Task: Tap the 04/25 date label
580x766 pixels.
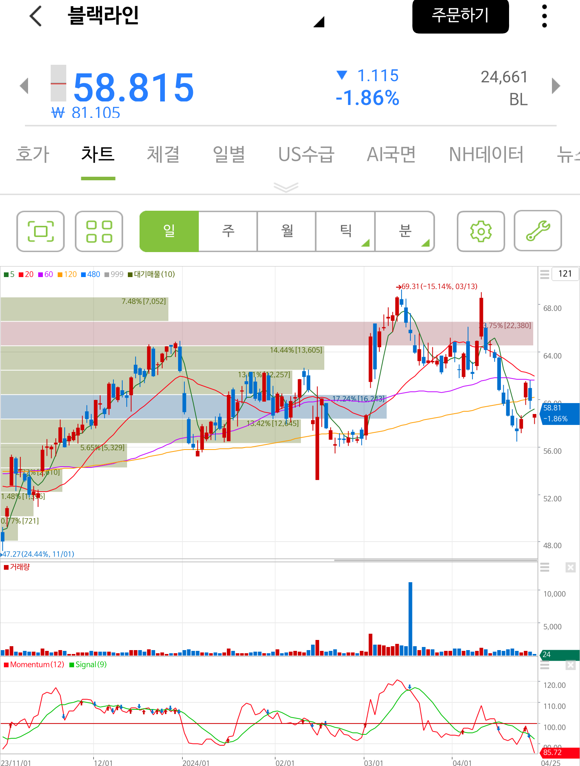Action: (x=551, y=763)
